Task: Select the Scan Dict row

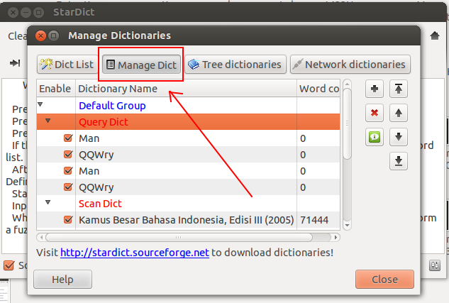Action: coord(189,204)
